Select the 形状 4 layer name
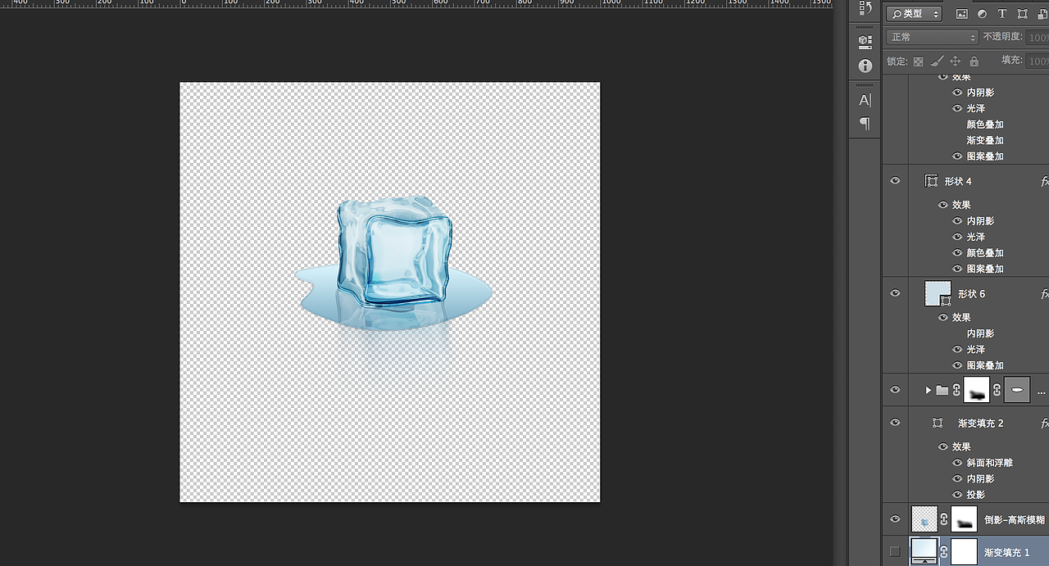This screenshot has width=1049, height=566. [x=958, y=181]
